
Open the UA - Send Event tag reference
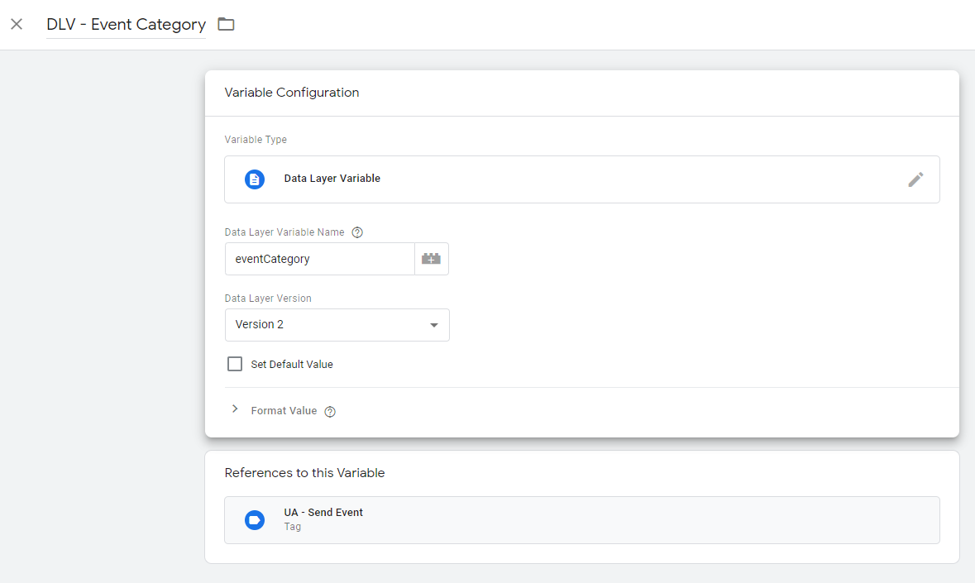click(x=582, y=520)
